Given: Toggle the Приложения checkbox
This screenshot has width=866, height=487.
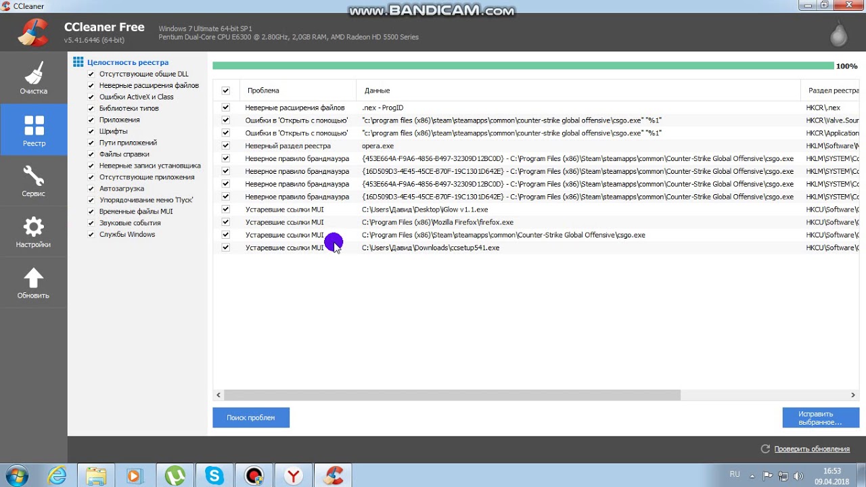Looking at the screenshot, I should point(91,120).
